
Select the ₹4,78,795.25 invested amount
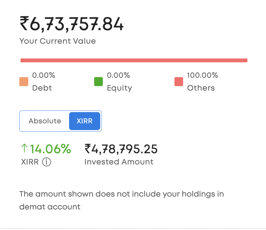121,149
